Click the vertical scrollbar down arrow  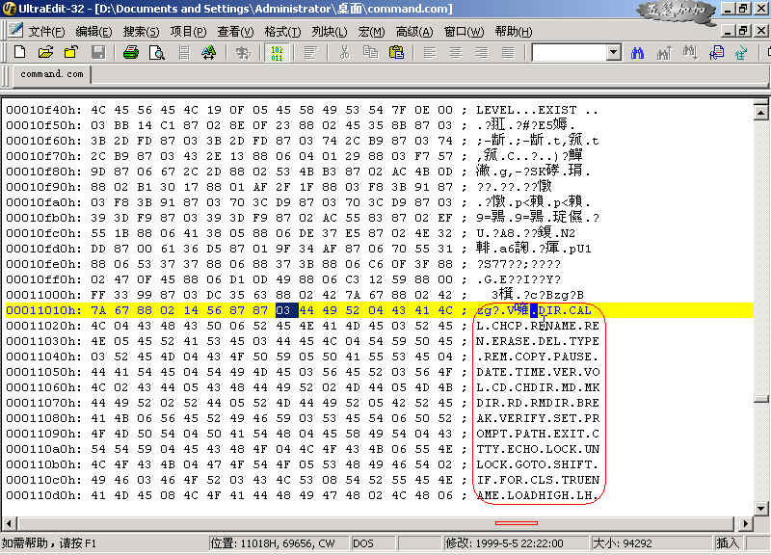click(762, 508)
